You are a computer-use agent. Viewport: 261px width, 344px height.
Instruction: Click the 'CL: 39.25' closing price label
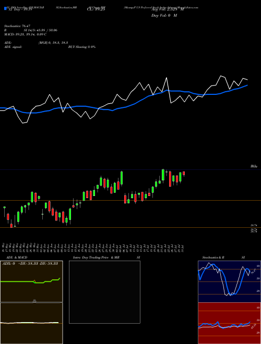pos(96,9)
